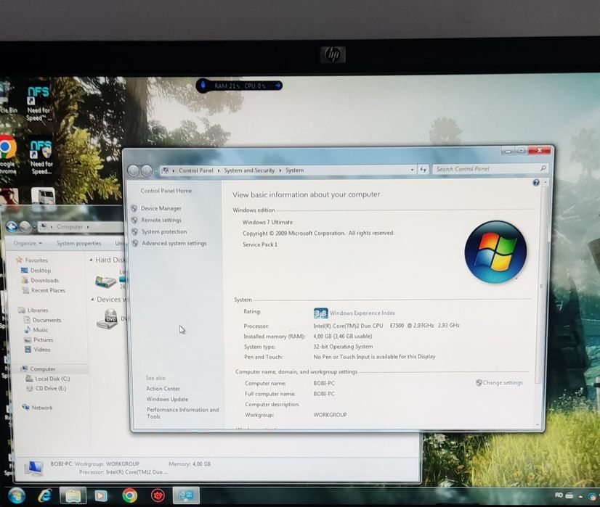This screenshot has height=507, width=600.
Task: Click shield icon beside System protection
Action: click(x=134, y=232)
